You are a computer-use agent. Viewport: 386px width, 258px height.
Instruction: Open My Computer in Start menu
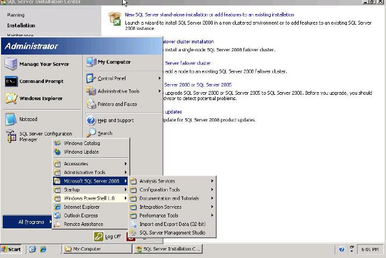pos(114,62)
